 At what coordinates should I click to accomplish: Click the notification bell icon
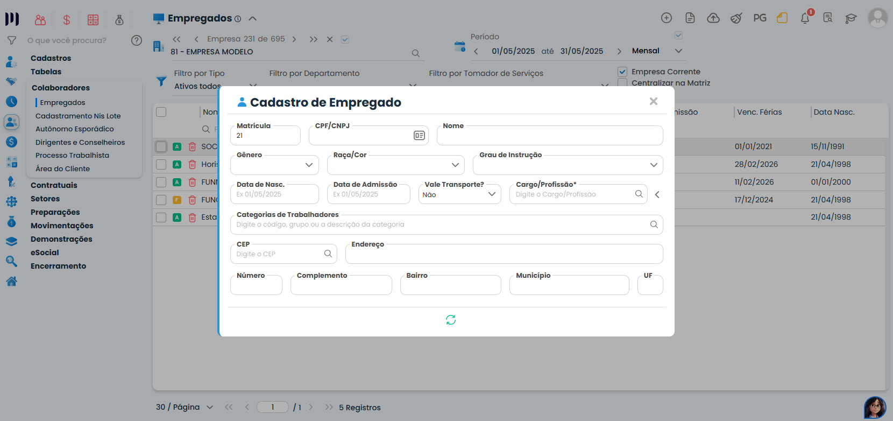coord(805,18)
